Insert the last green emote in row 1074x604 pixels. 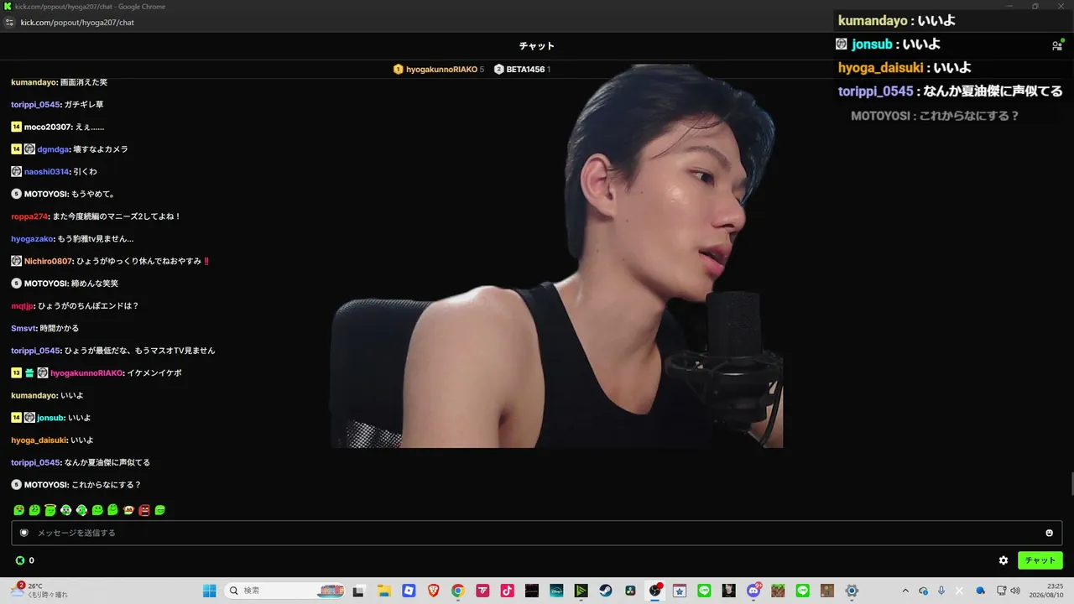160,510
